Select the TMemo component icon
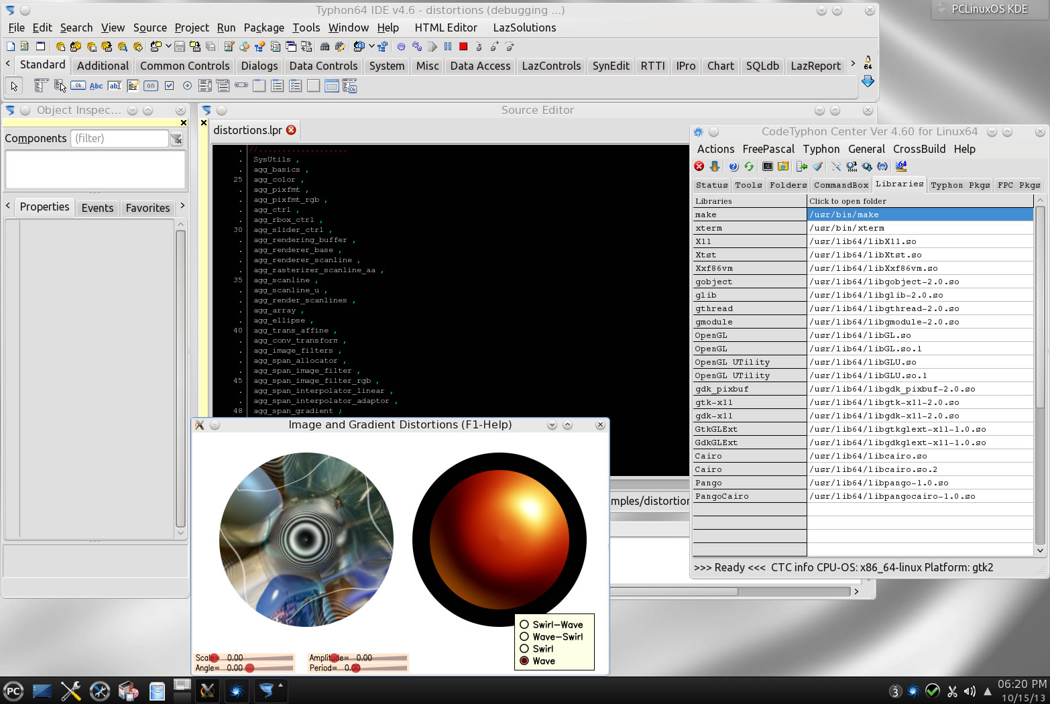This screenshot has width=1050, height=704. point(133,85)
